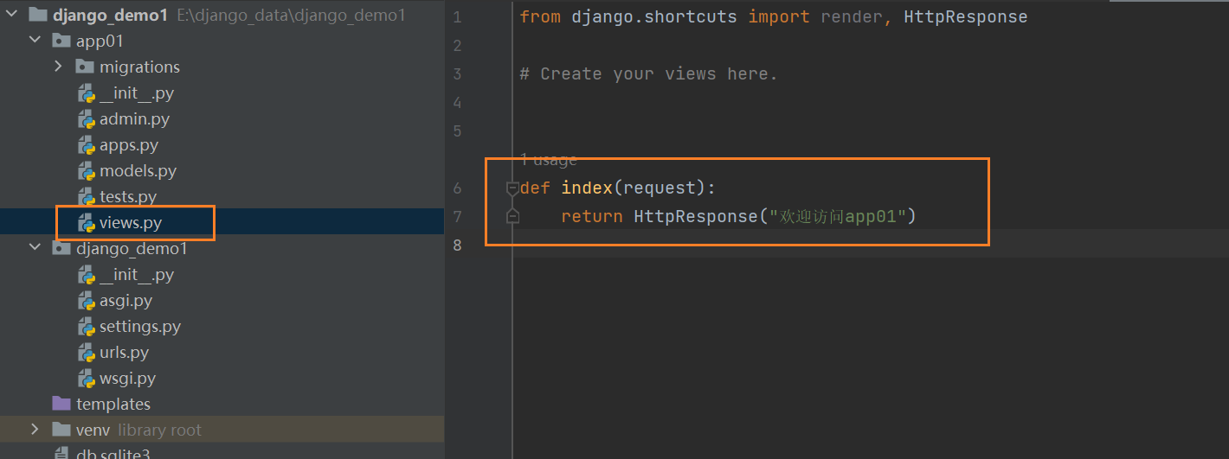Expand the migrations folder chevron
1229x459 pixels.
pyautogui.click(x=58, y=67)
